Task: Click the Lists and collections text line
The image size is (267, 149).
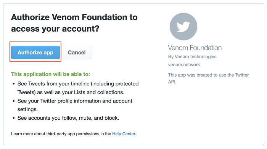Action: pos(71,92)
